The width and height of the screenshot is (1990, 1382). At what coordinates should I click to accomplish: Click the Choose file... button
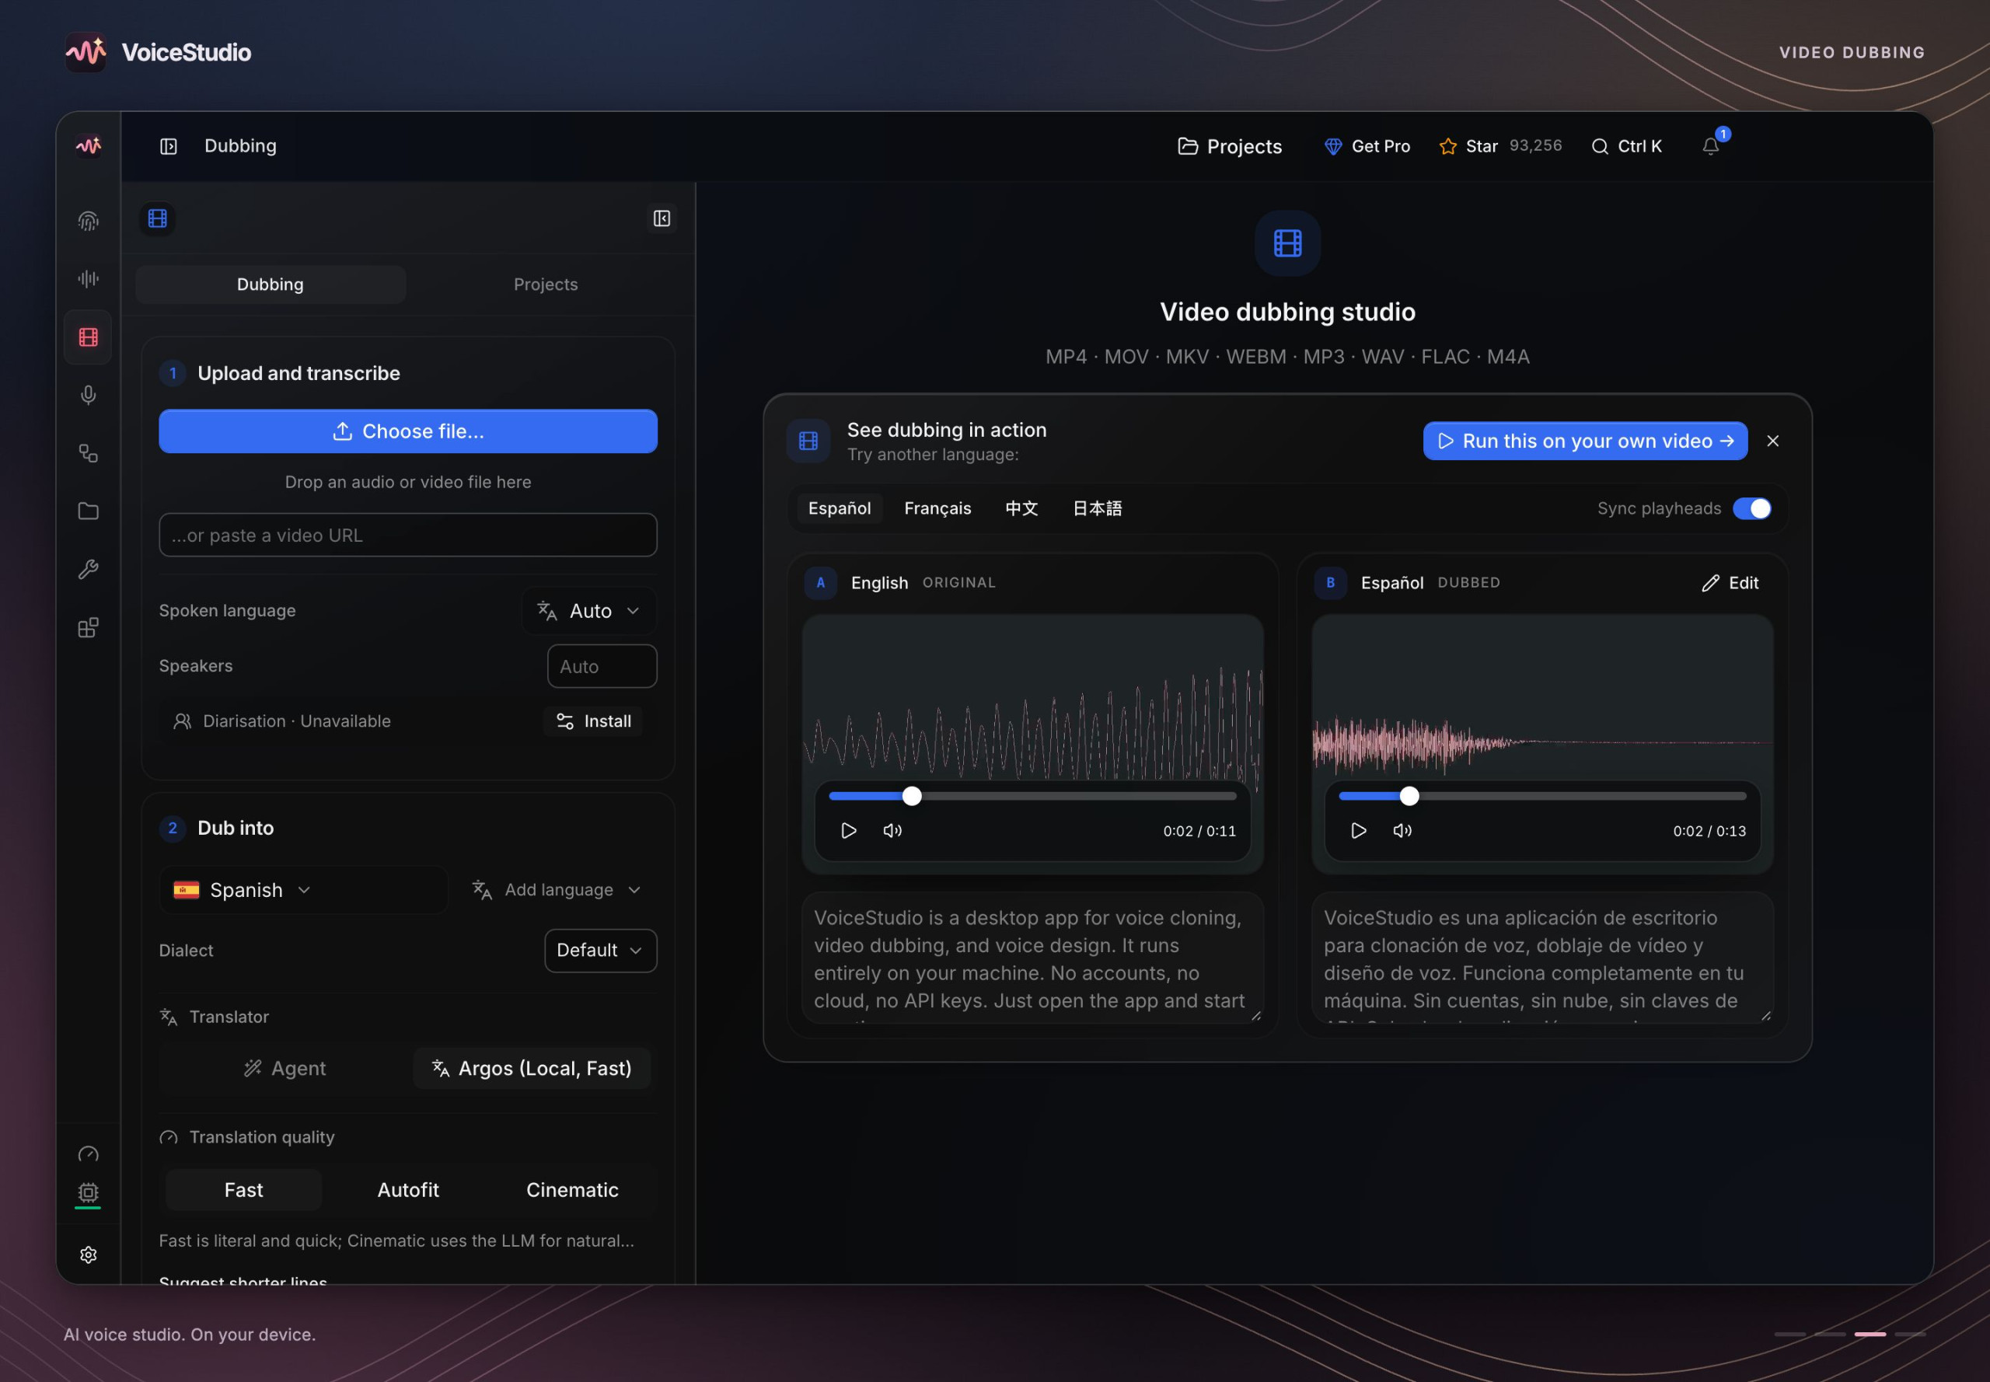(408, 431)
